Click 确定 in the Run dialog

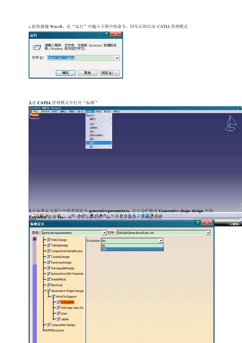tap(66, 73)
